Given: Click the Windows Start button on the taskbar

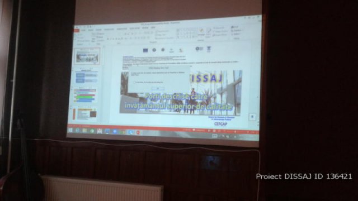Looking at the screenshot, I should pos(70,130).
